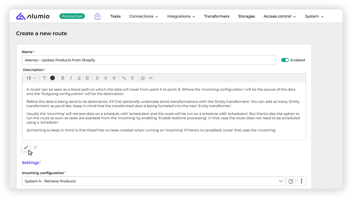Cancel description edit with the X

tap(35, 147)
